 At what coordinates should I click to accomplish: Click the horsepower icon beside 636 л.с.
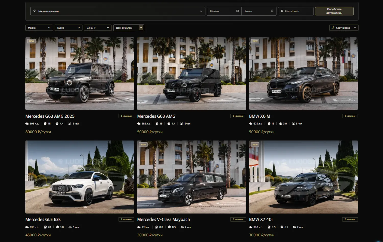(27, 227)
